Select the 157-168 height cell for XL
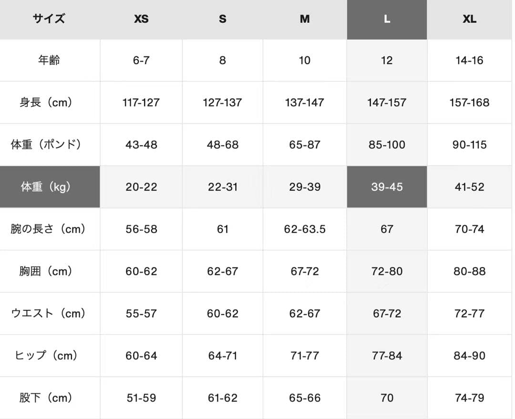The image size is (515, 419). [x=470, y=102]
